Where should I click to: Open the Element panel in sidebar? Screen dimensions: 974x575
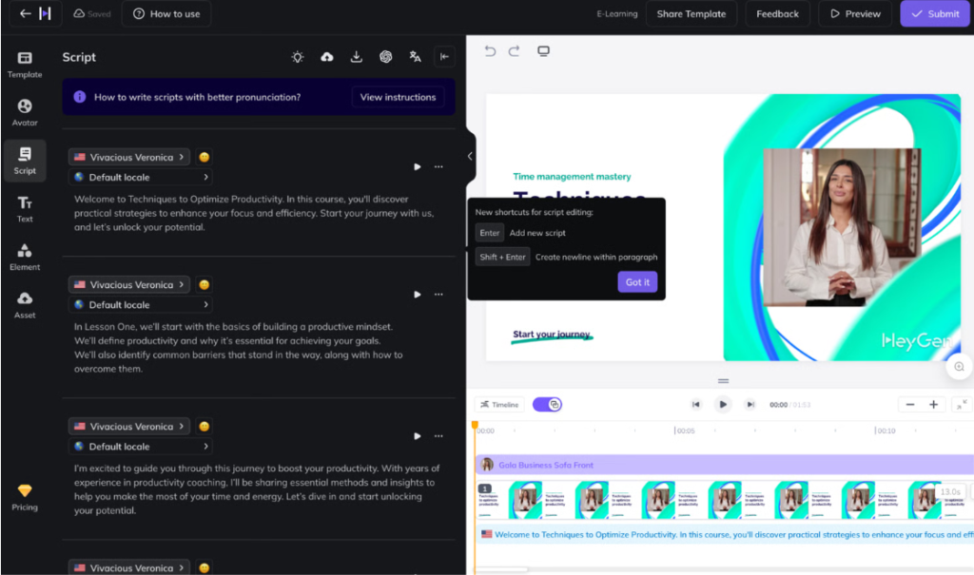[x=25, y=257]
